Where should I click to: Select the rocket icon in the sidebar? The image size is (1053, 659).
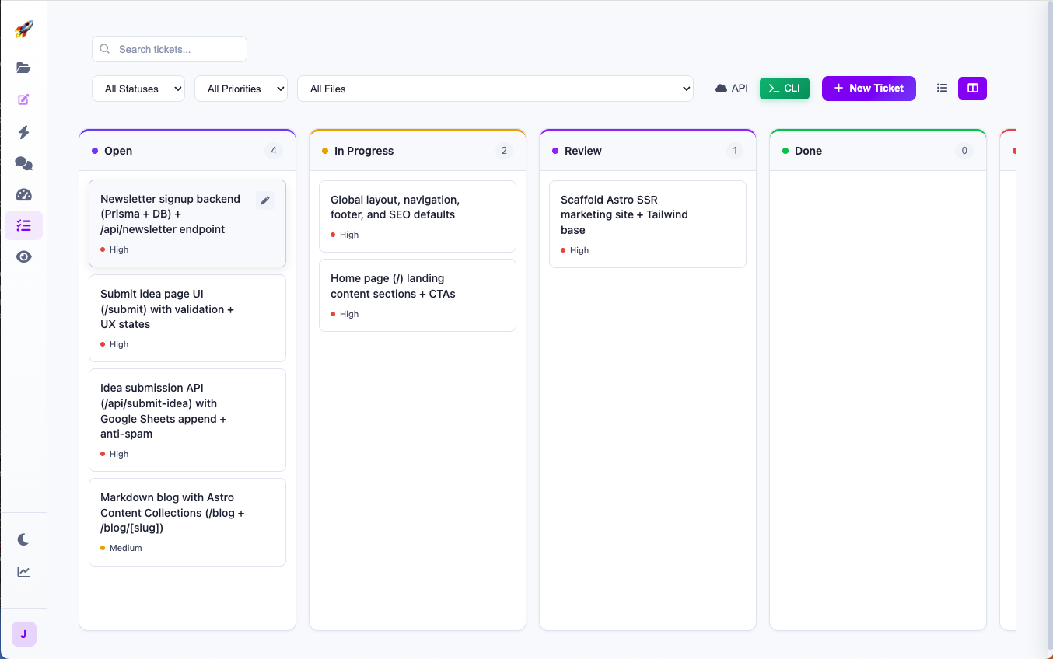point(23,29)
